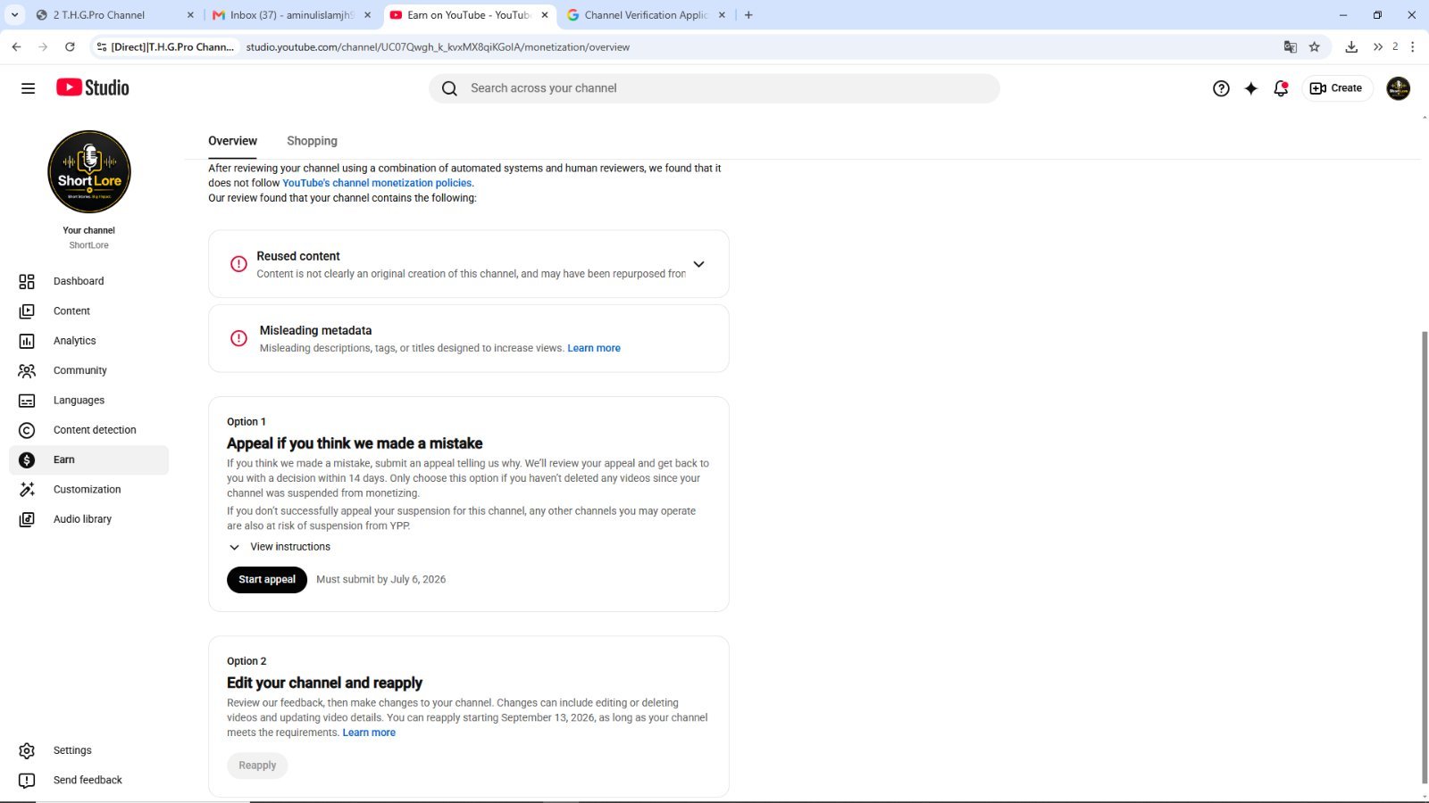Click the Earn dollar icon
Viewport: 1429px width, 803px height.
pyautogui.click(x=27, y=460)
